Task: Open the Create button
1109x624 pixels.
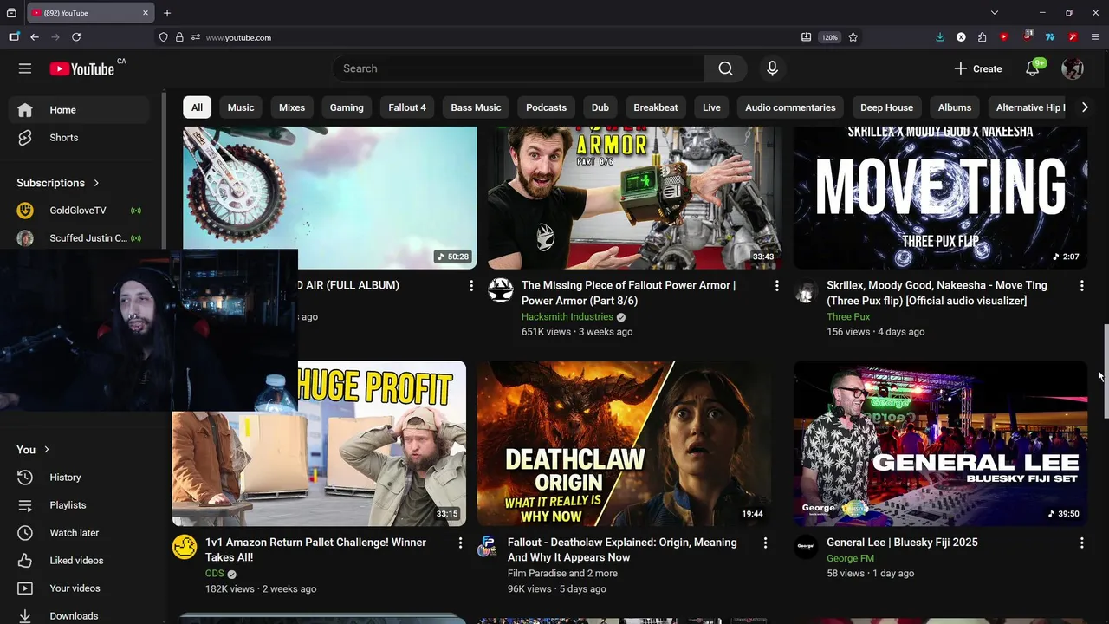Action: [x=977, y=68]
